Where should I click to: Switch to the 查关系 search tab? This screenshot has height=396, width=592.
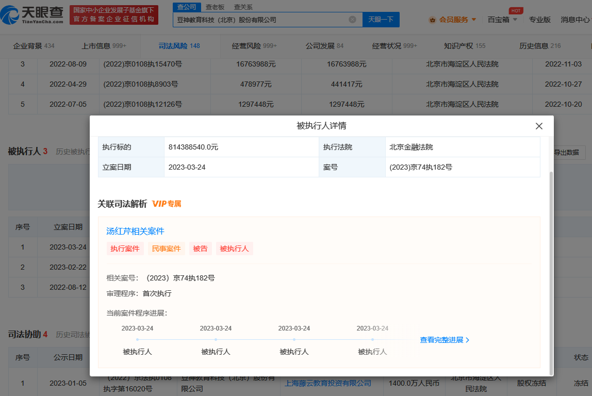(243, 7)
